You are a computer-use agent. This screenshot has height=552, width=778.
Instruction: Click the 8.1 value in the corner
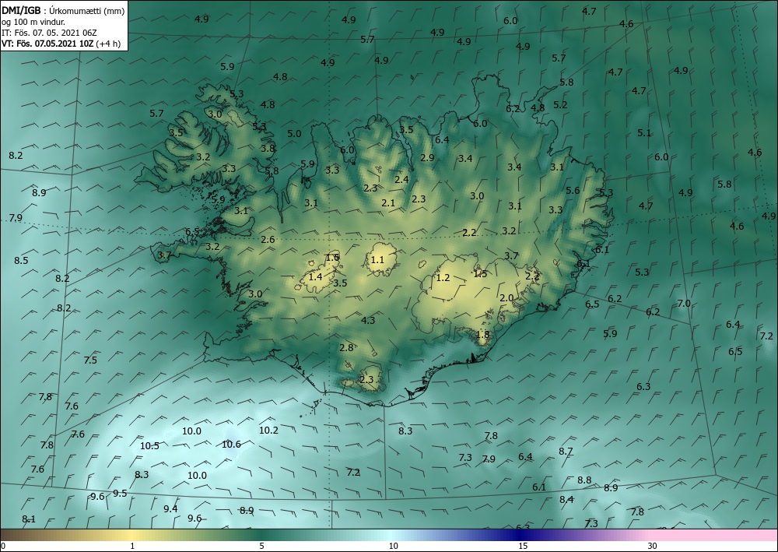(29, 519)
